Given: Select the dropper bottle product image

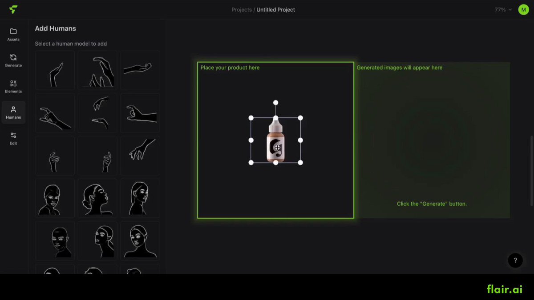Looking at the screenshot, I should click(x=275, y=140).
